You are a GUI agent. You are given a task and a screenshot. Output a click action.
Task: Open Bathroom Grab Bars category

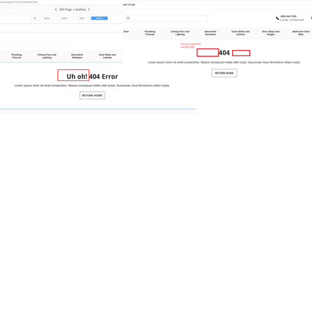click(x=301, y=33)
